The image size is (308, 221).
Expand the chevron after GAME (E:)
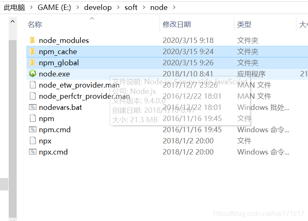78,7
